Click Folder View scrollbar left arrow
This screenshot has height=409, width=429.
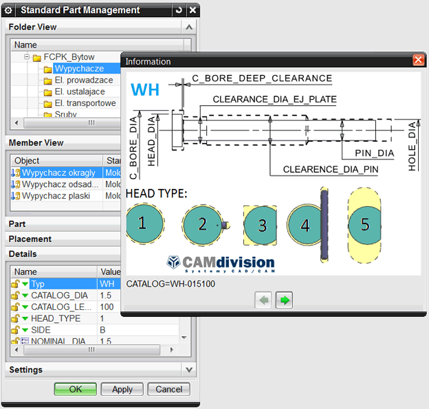coord(16,123)
